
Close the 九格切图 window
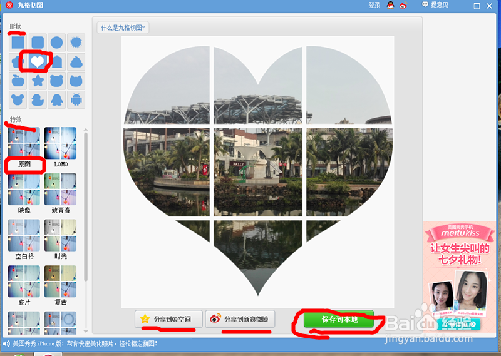(x=489, y=6)
